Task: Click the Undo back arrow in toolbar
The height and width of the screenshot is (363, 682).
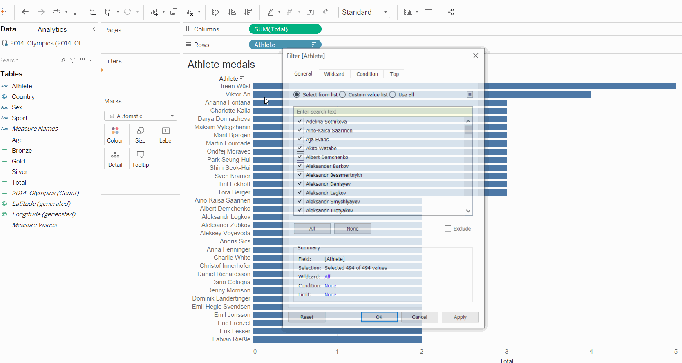Action: (25, 12)
